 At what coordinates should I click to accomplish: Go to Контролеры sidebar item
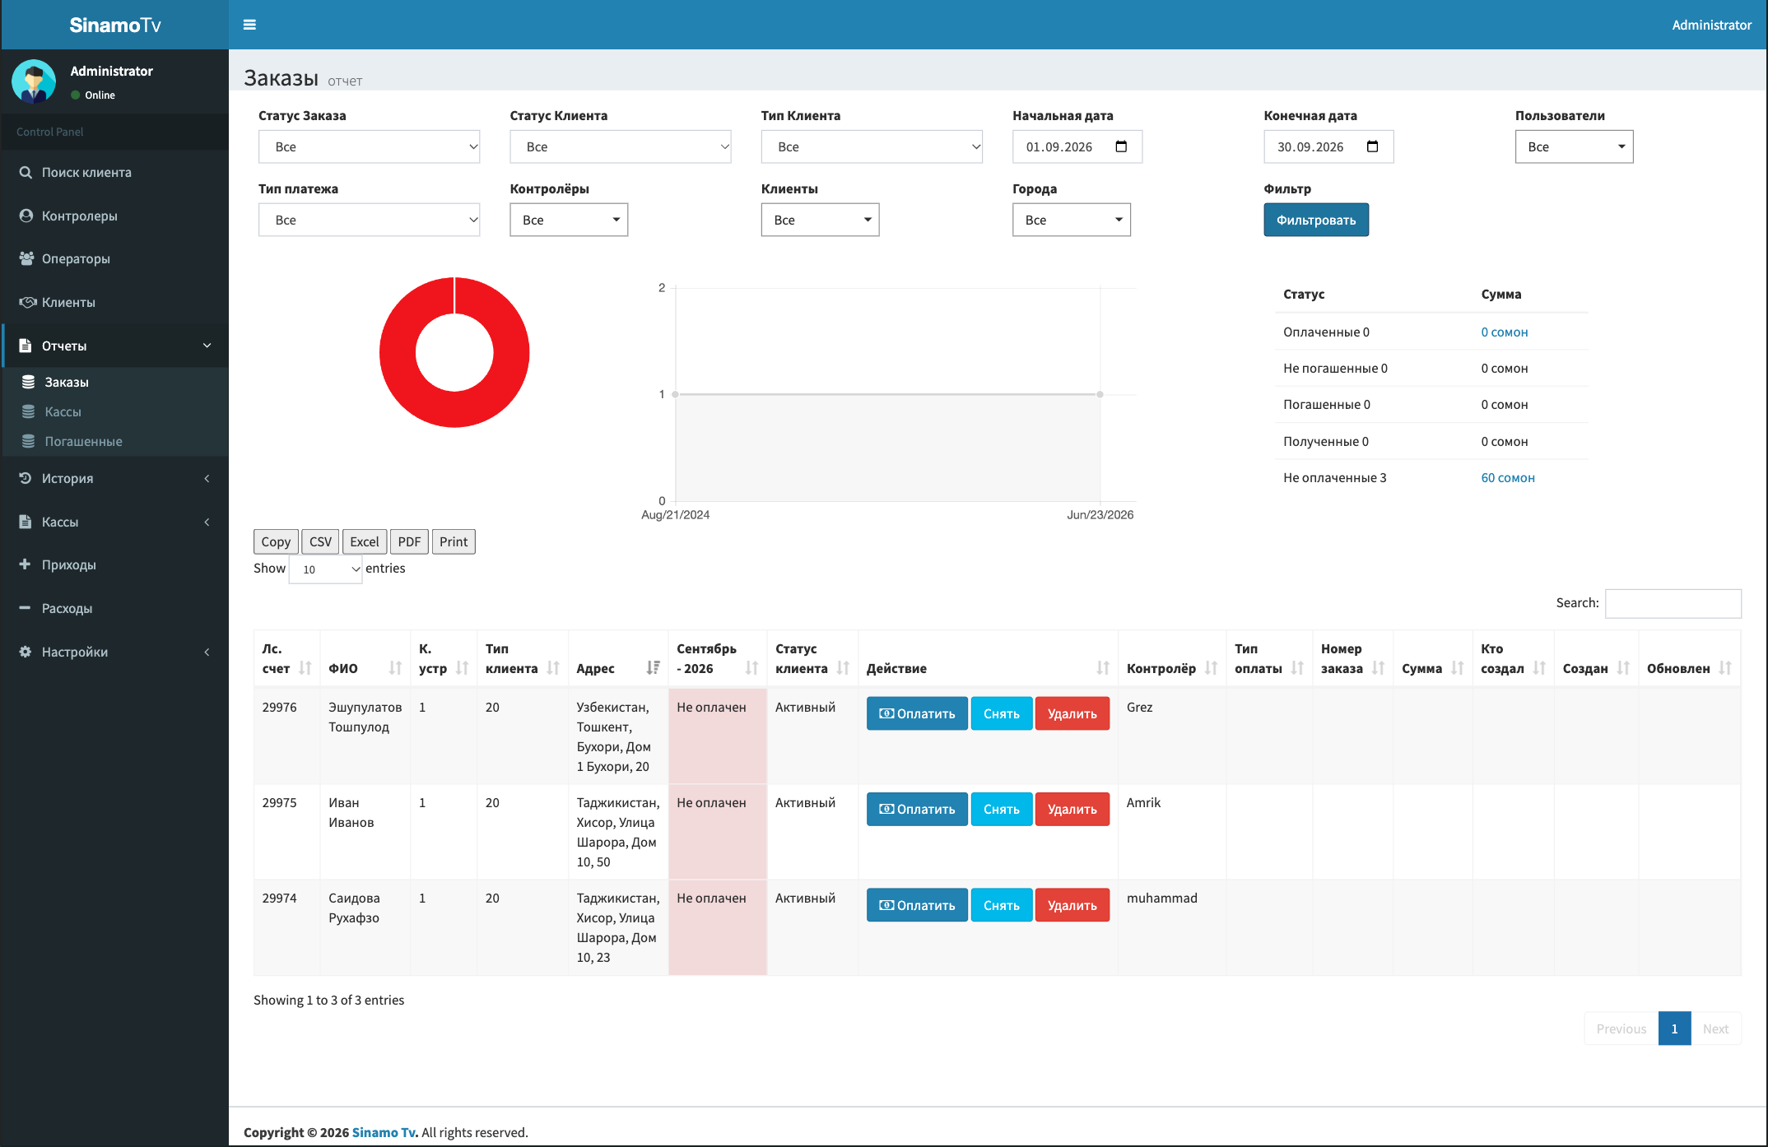click(x=114, y=216)
